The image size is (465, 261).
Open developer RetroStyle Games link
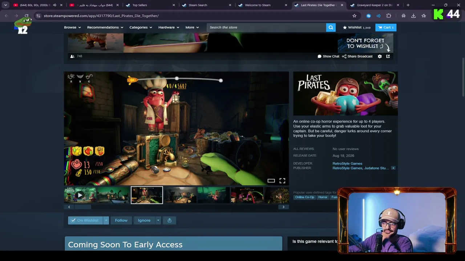click(x=347, y=163)
